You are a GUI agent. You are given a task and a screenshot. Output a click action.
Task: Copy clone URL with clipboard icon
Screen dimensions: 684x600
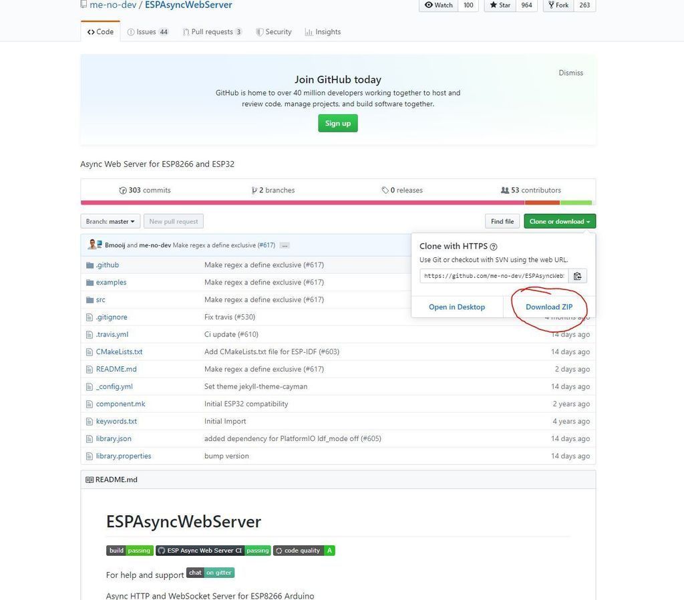coord(578,276)
